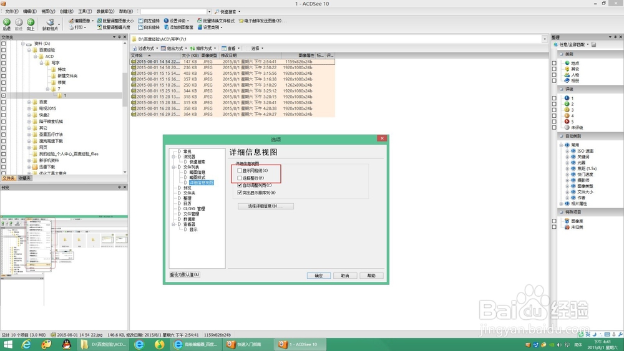Screen dimensions: 624x351
Task: Tick the checkbox for rating 1
Action: [x=554, y=98]
